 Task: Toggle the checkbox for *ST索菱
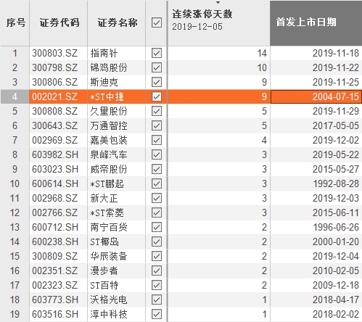157,212
